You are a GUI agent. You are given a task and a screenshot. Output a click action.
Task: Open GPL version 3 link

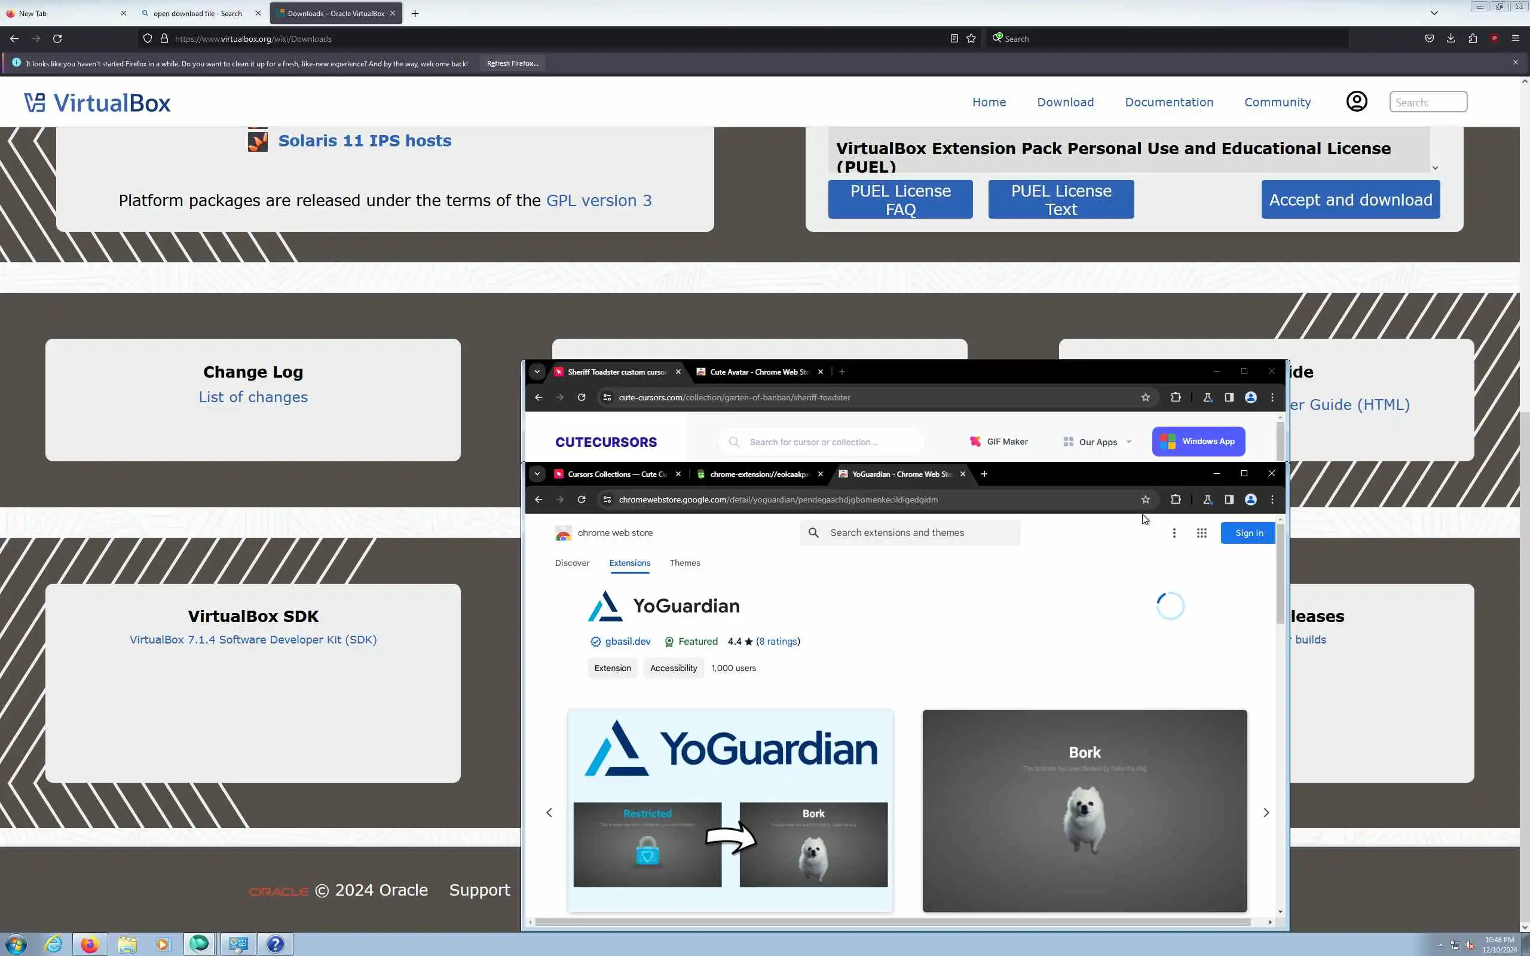598,200
